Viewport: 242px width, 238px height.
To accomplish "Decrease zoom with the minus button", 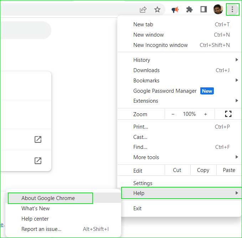I will [173, 114].
